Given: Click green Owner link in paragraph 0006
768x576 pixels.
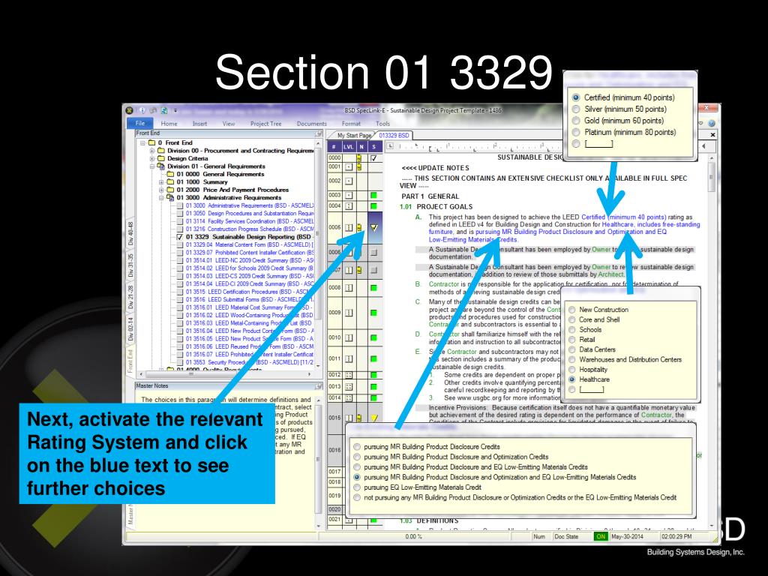Looking at the screenshot, I should 601,249.
